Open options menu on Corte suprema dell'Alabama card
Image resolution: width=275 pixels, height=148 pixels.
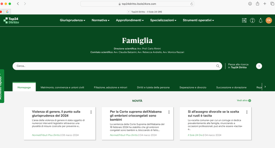click(x=169, y=112)
